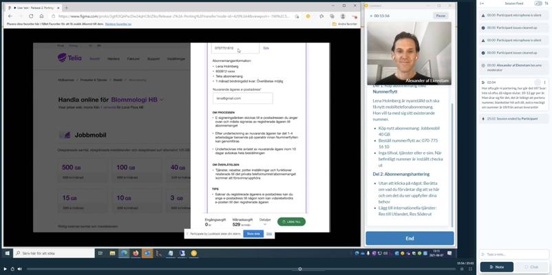552x275 pixels.
Task: Open File Explorer from the taskbar
Action: point(112,253)
